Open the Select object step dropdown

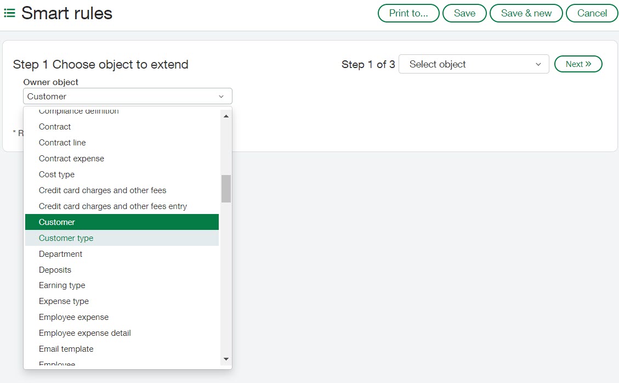pyautogui.click(x=473, y=64)
